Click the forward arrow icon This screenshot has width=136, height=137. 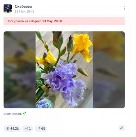(39, 129)
